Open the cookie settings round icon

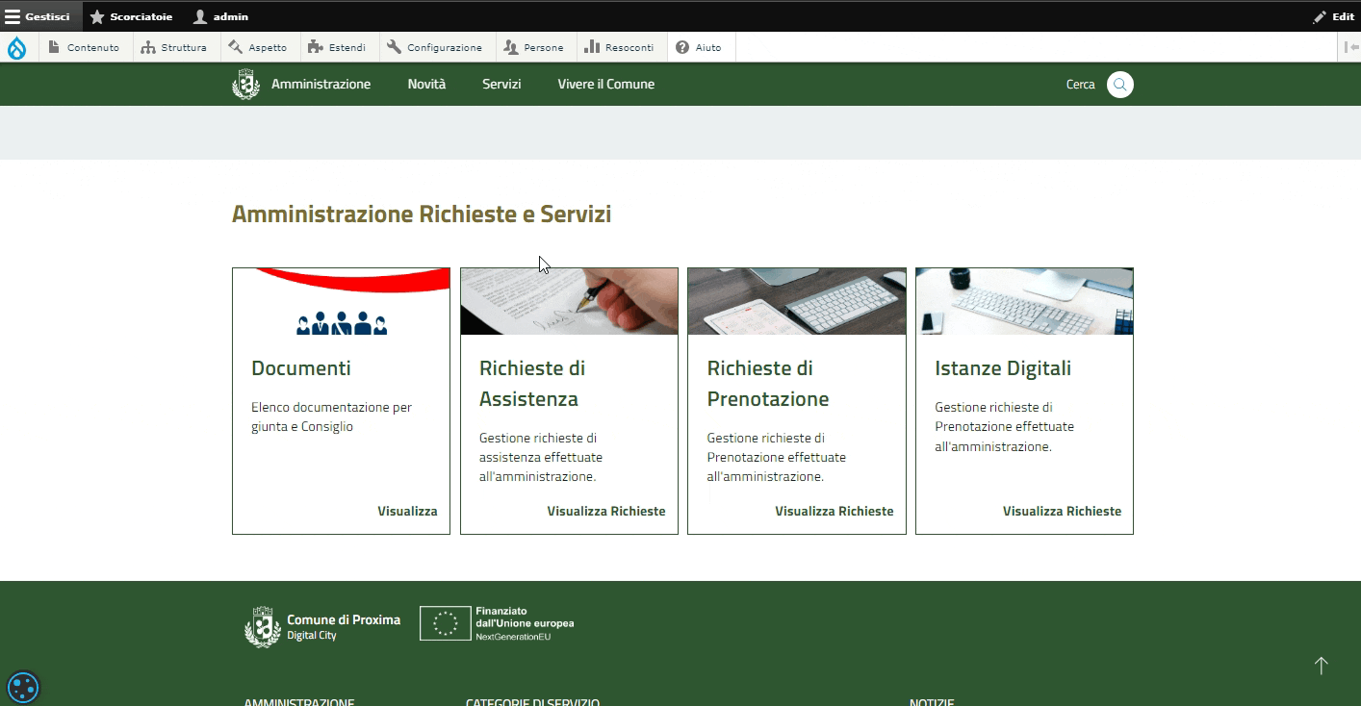pyautogui.click(x=21, y=688)
